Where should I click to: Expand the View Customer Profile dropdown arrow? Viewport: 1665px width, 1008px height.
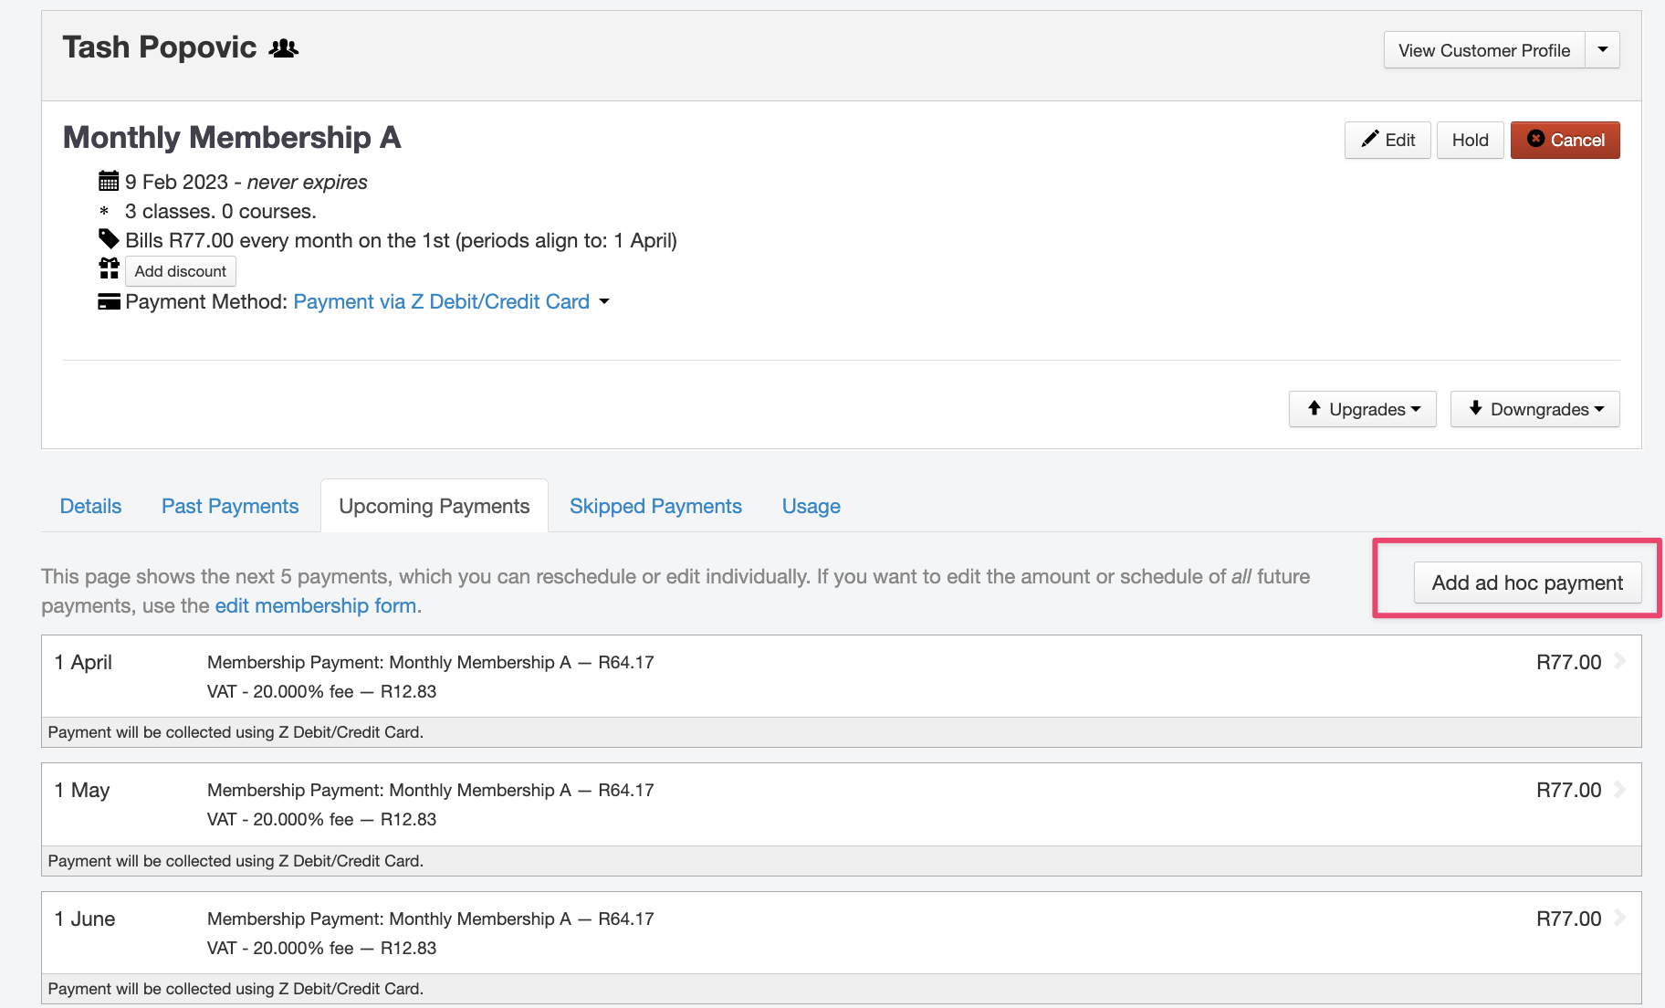pyautogui.click(x=1602, y=50)
